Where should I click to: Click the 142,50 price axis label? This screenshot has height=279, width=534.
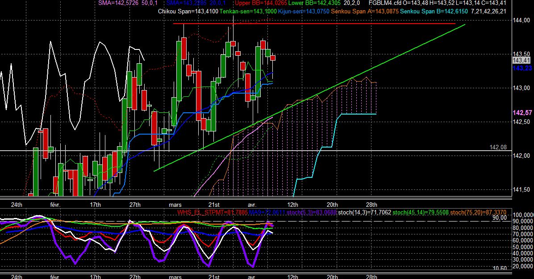(x=521, y=122)
